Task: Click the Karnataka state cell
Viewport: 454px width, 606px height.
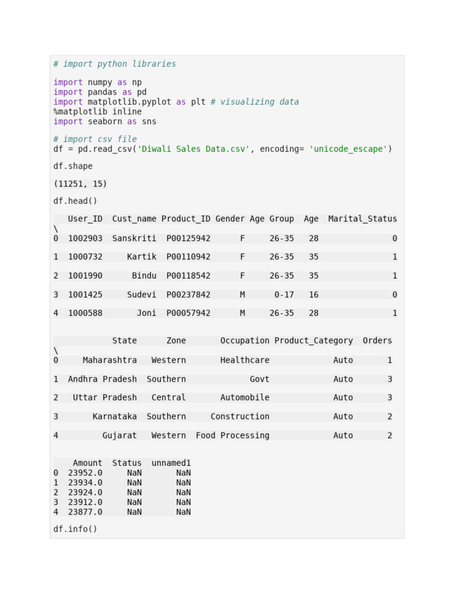Action: pos(115,417)
